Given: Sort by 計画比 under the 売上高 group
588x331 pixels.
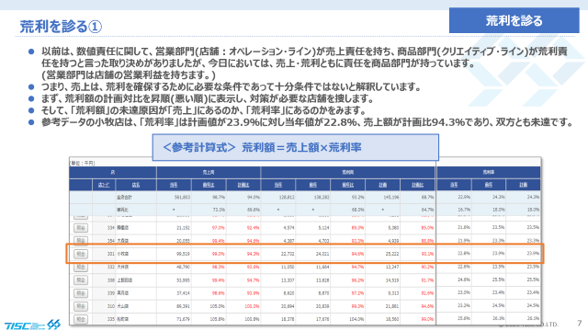Looking at the screenshot, I should click(243, 185).
